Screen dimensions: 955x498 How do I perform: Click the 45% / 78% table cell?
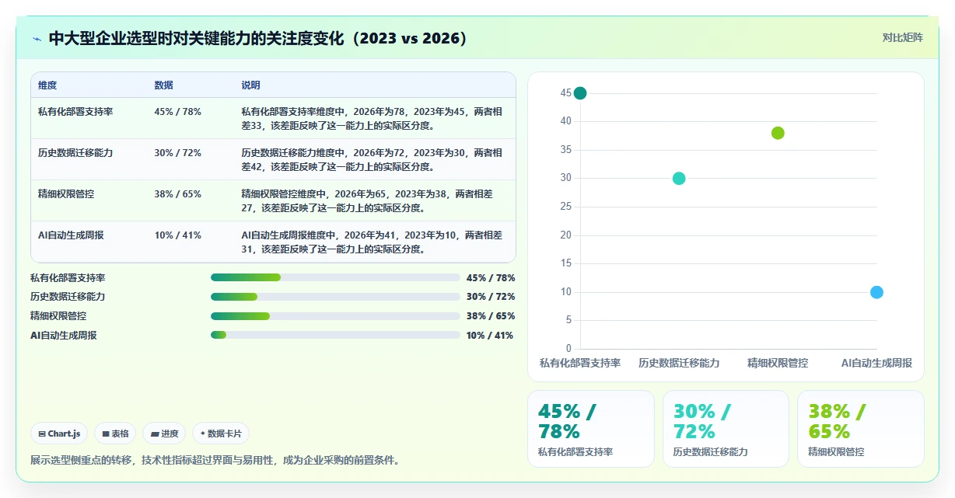(178, 112)
